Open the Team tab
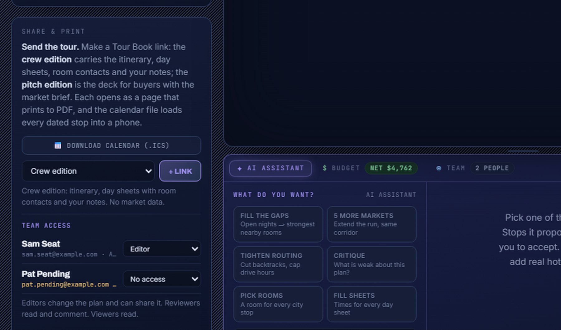 coord(474,168)
